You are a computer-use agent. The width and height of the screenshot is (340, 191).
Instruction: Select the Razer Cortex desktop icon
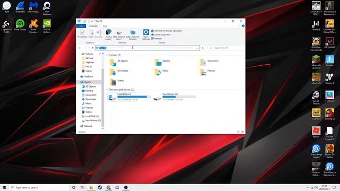pyautogui.click(x=20, y=25)
